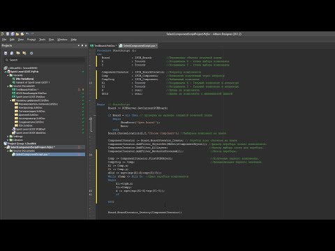
Task: Click the Redo arrow in the title bar
Action: (x=32, y=34)
